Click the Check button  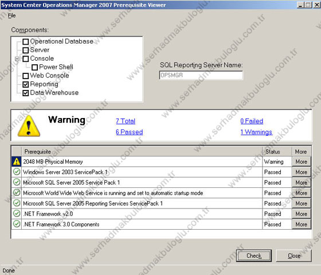coord(254,256)
